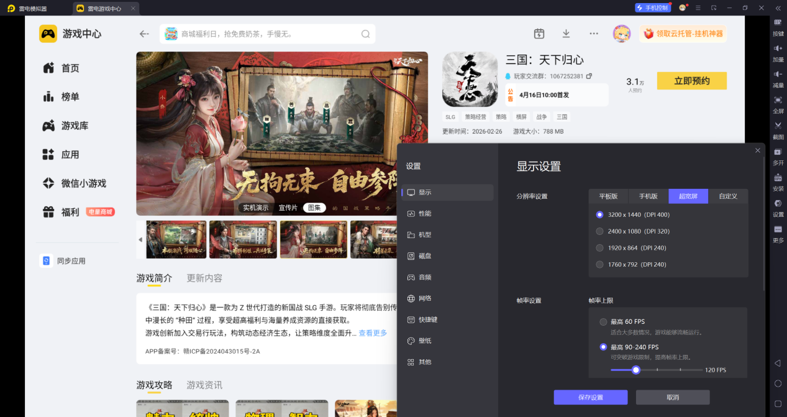Click 立即预约 reserve now button
787x417 pixels.
click(691, 81)
